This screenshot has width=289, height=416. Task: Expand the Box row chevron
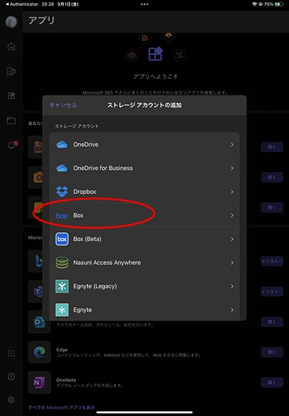coord(232,216)
